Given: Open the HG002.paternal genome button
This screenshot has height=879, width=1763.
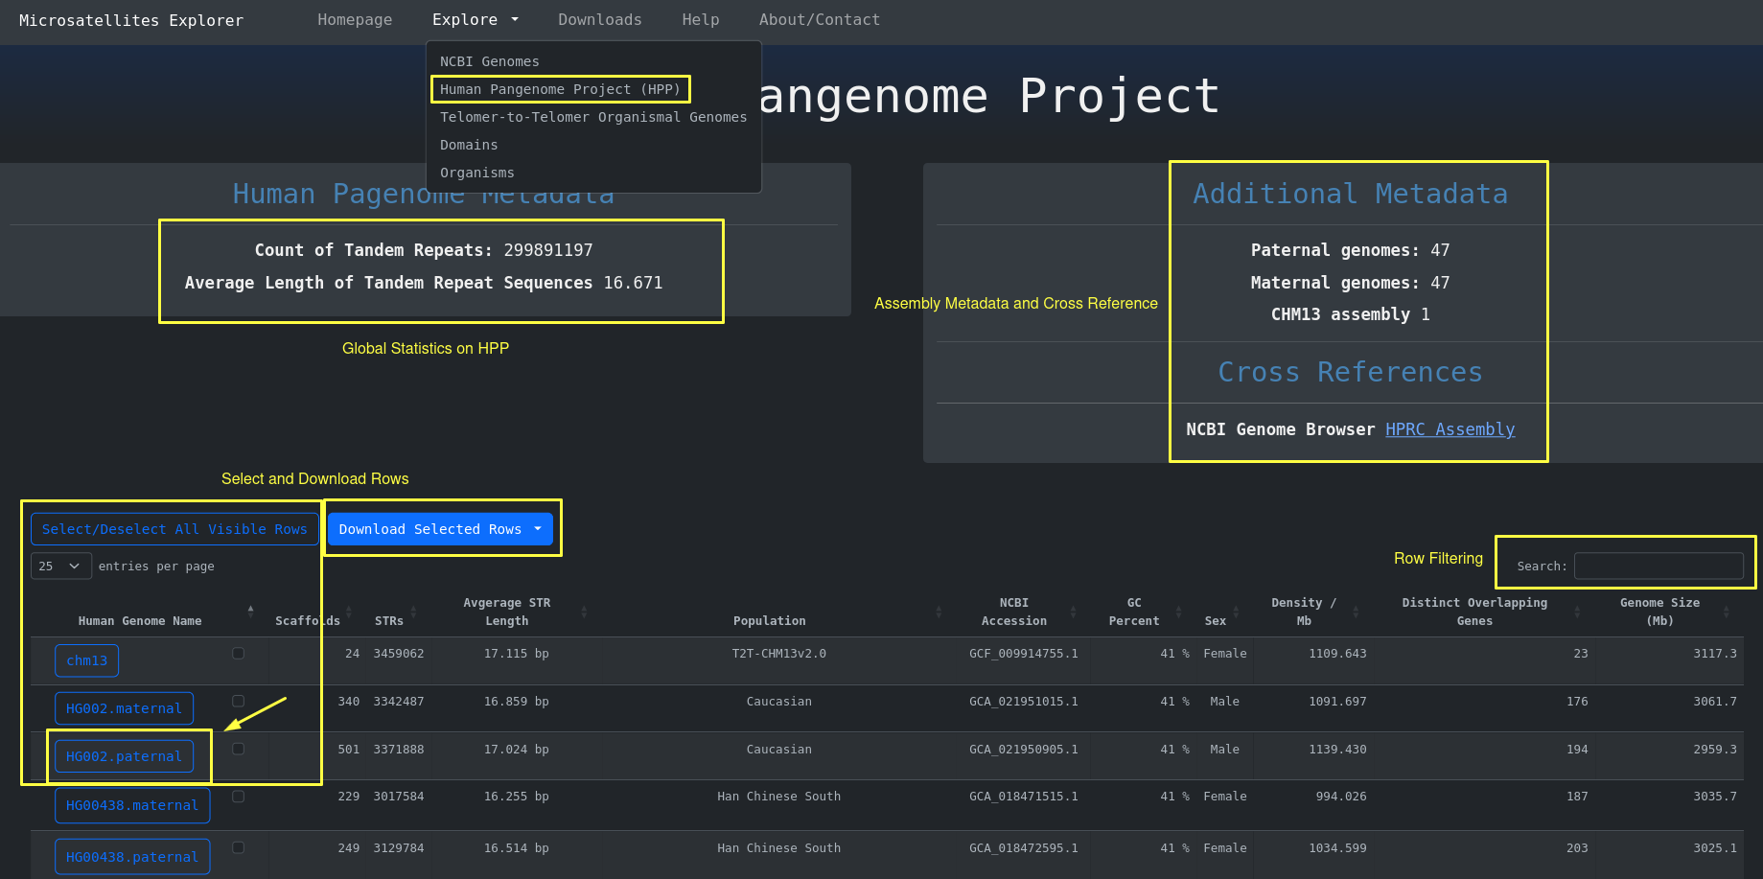Looking at the screenshot, I should coord(124,756).
